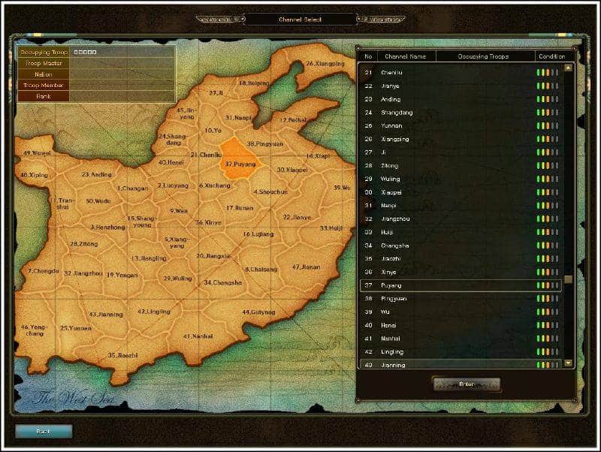Select the 1.Changan region on the map
The width and height of the screenshot is (601, 452).
pos(133,188)
